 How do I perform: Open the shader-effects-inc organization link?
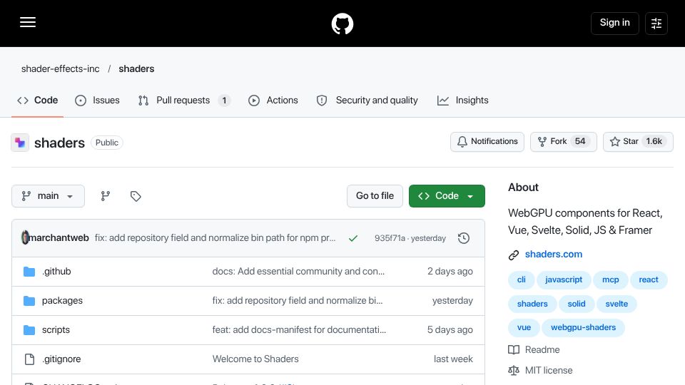click(60, 69)
